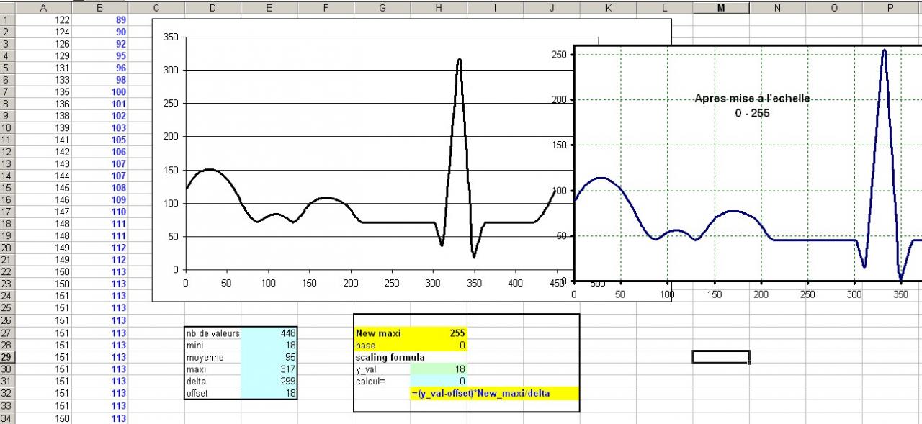922x424 pixels.
Task: Click cell B34 in column B
Action: [x=99, y=418]
